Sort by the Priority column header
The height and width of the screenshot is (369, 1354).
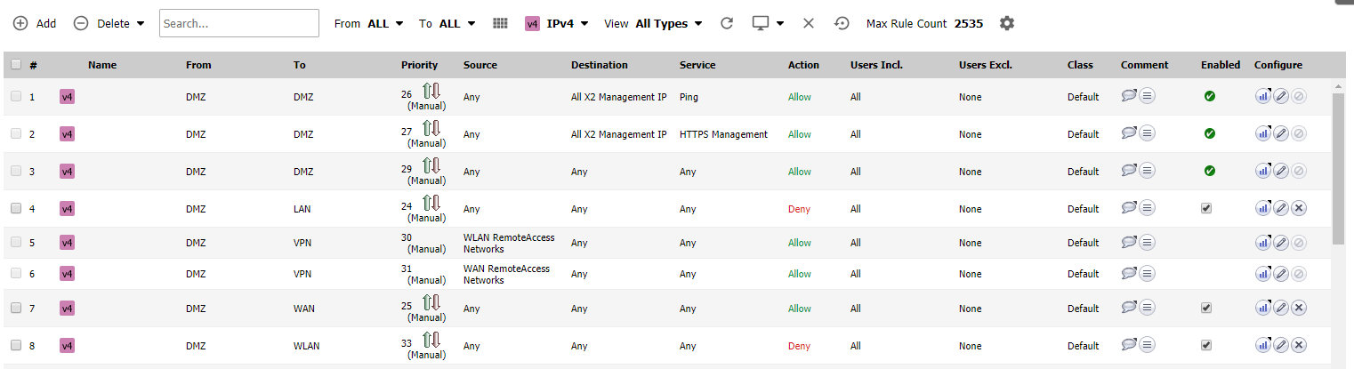pyautogui.click(x=419, y=65)
